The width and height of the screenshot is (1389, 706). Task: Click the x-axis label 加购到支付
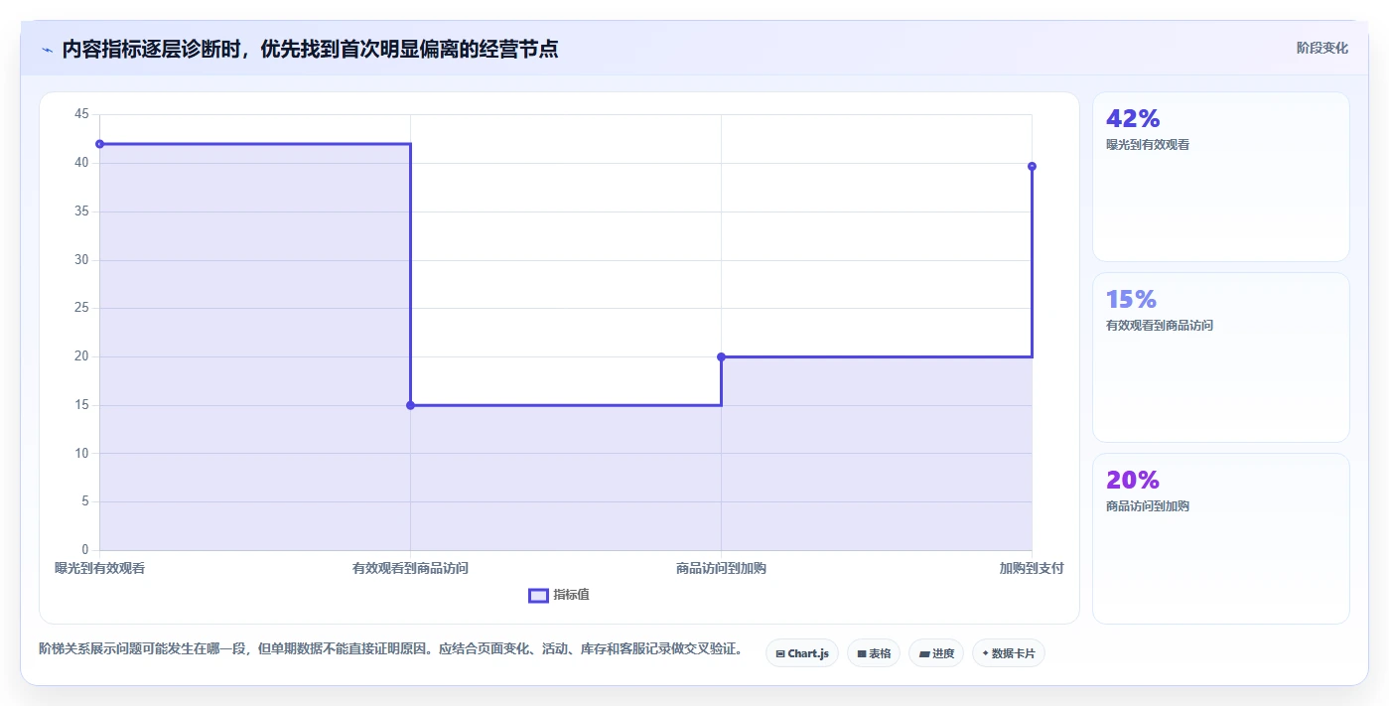[x=1032, y=568]
